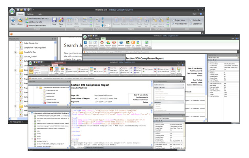Click the highlighted View Normal button in Testing ribbon
The height and width of the screenshot is (158, 249).
(x=31, y=70)
